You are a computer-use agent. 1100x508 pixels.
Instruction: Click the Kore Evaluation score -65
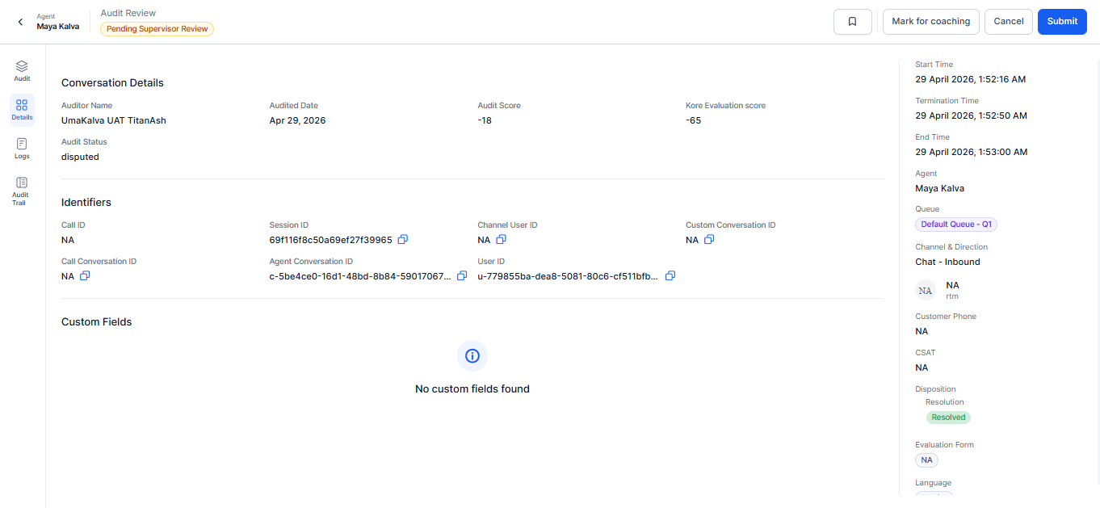pos(694,120)
